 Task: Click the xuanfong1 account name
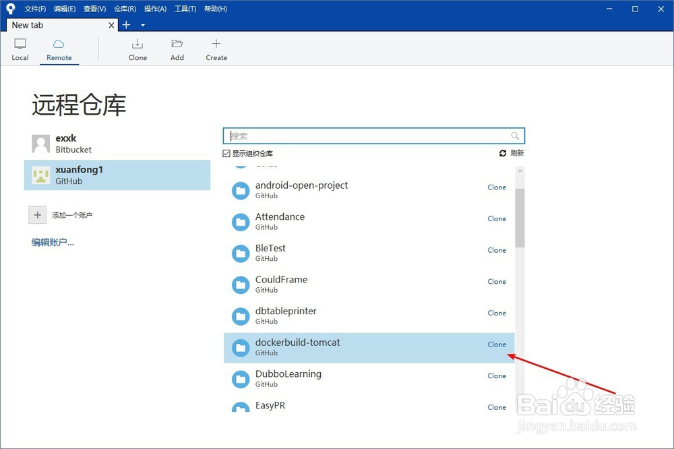pyautogui.click(x=79, y=169)
